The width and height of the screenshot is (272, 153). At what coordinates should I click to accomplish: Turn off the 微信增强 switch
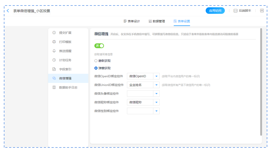99,46
